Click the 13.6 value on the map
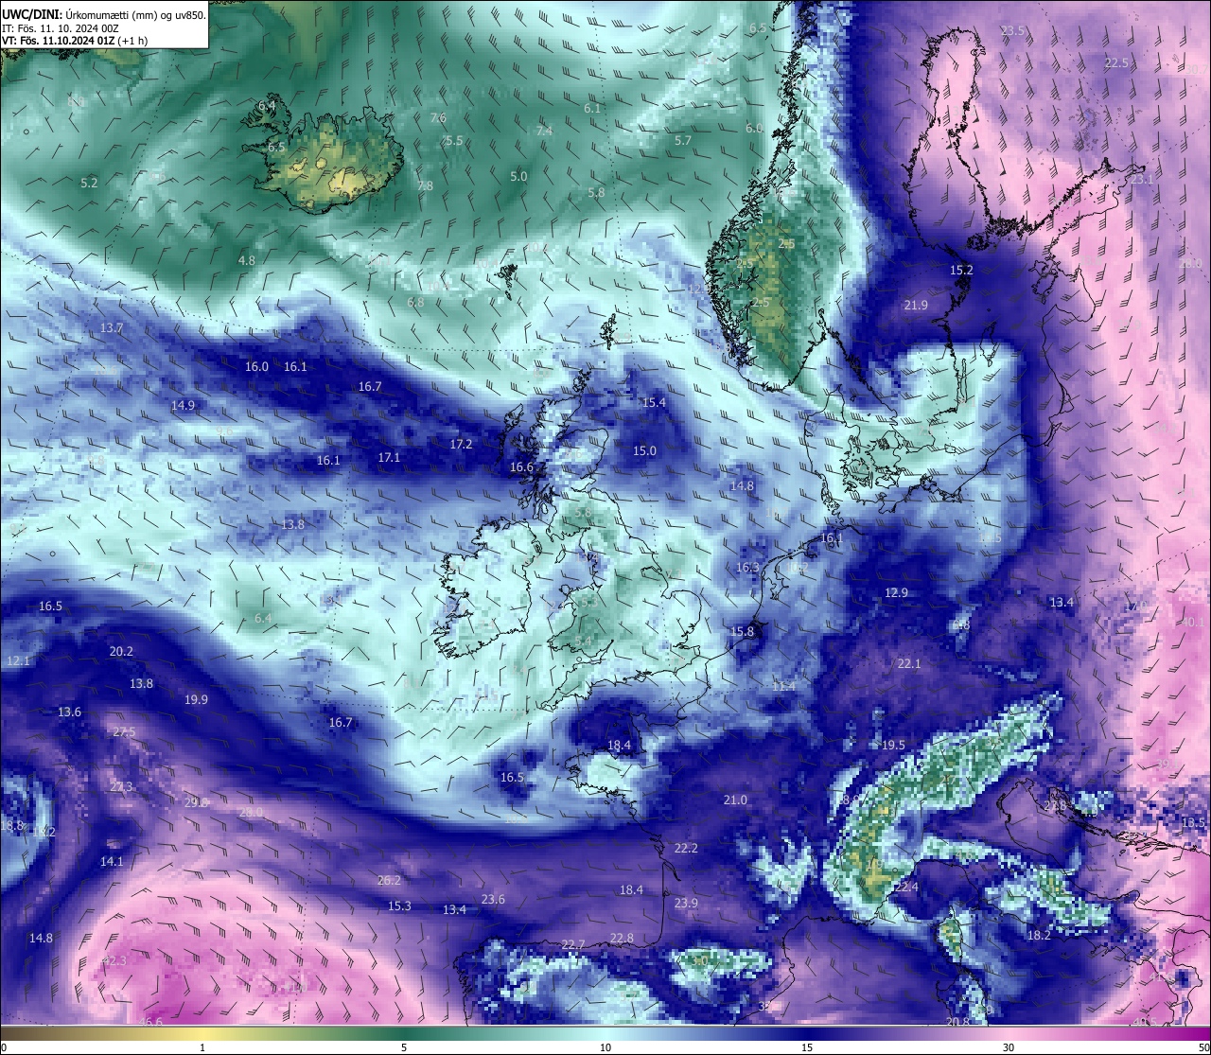 (69, 712)
